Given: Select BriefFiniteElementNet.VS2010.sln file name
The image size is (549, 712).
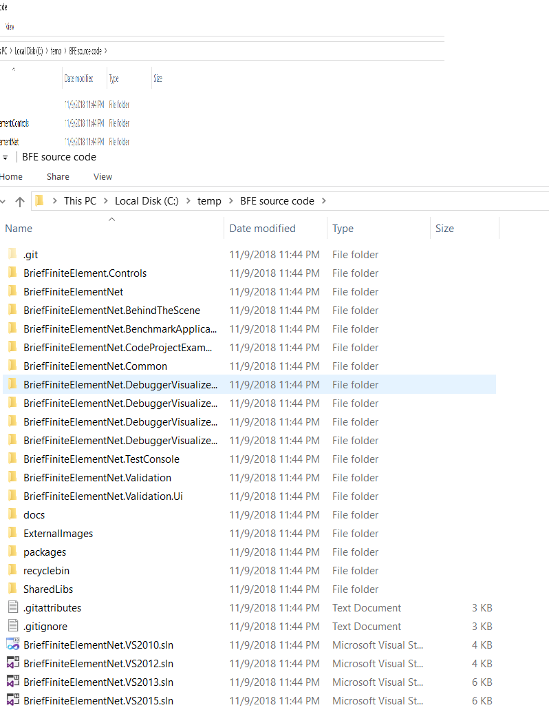Looking at the screenshot, I should (98, 645).
